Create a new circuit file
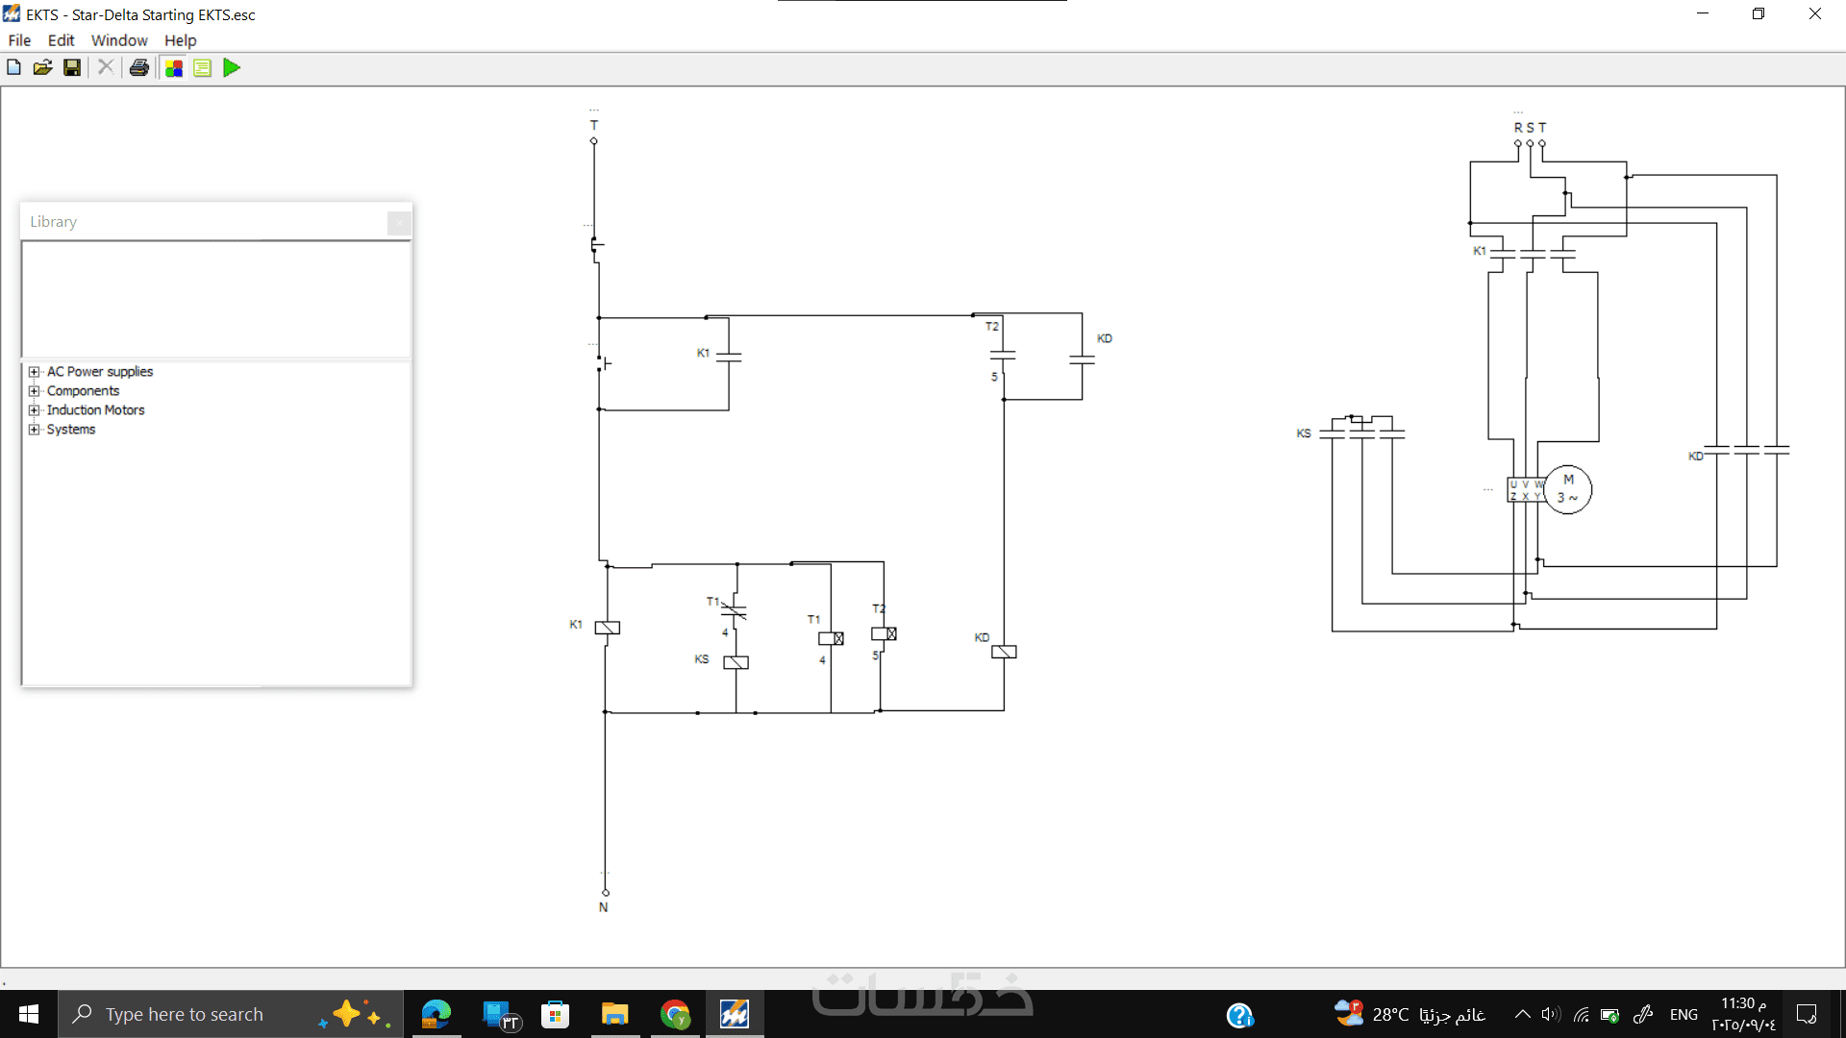This screenshot has width=1846, height=1038. [13, 67]
